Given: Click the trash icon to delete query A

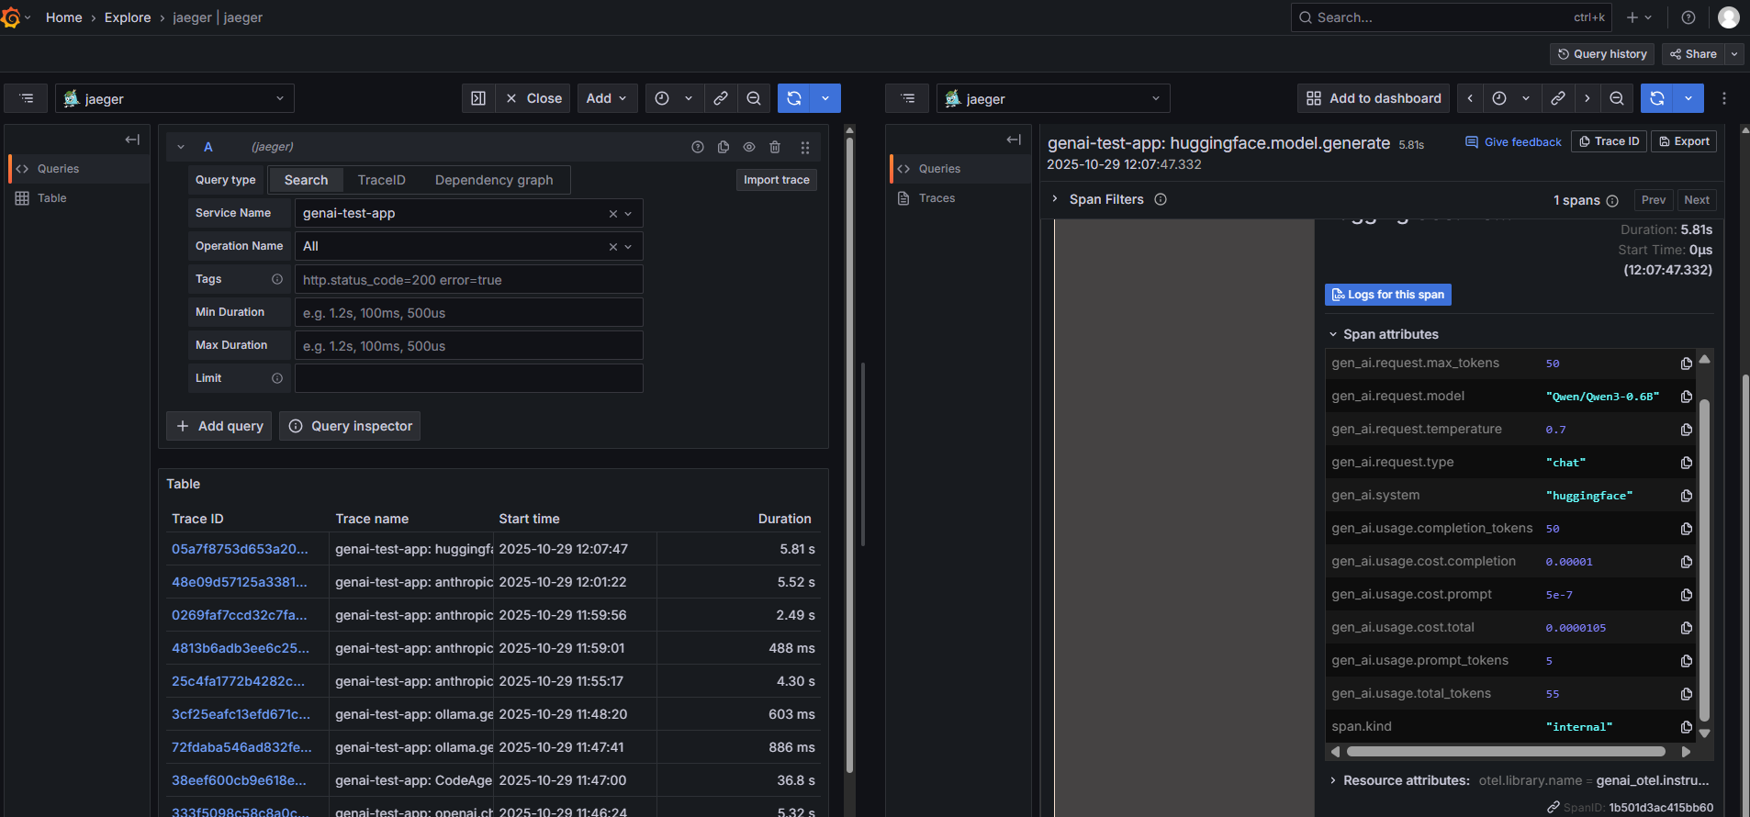Looking at the screenshot, I should pyautogui.click(x=775, y=147).
